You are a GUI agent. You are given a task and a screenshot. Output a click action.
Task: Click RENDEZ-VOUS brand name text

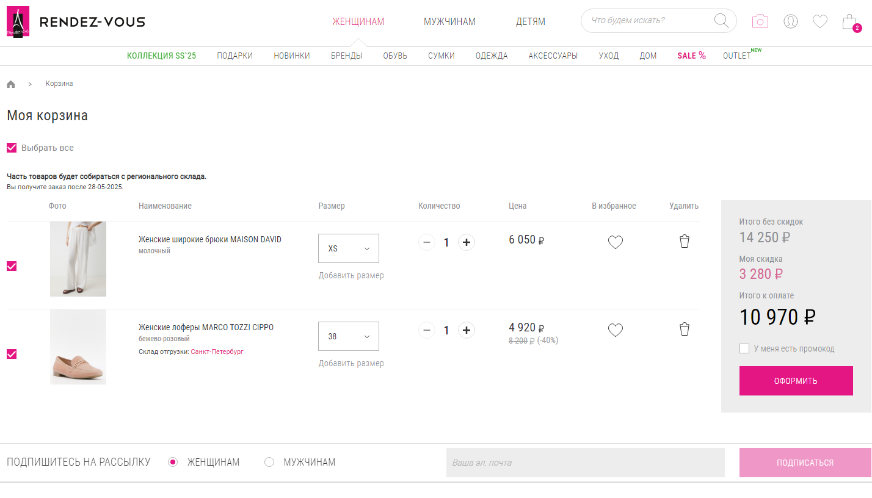[92, 22]
